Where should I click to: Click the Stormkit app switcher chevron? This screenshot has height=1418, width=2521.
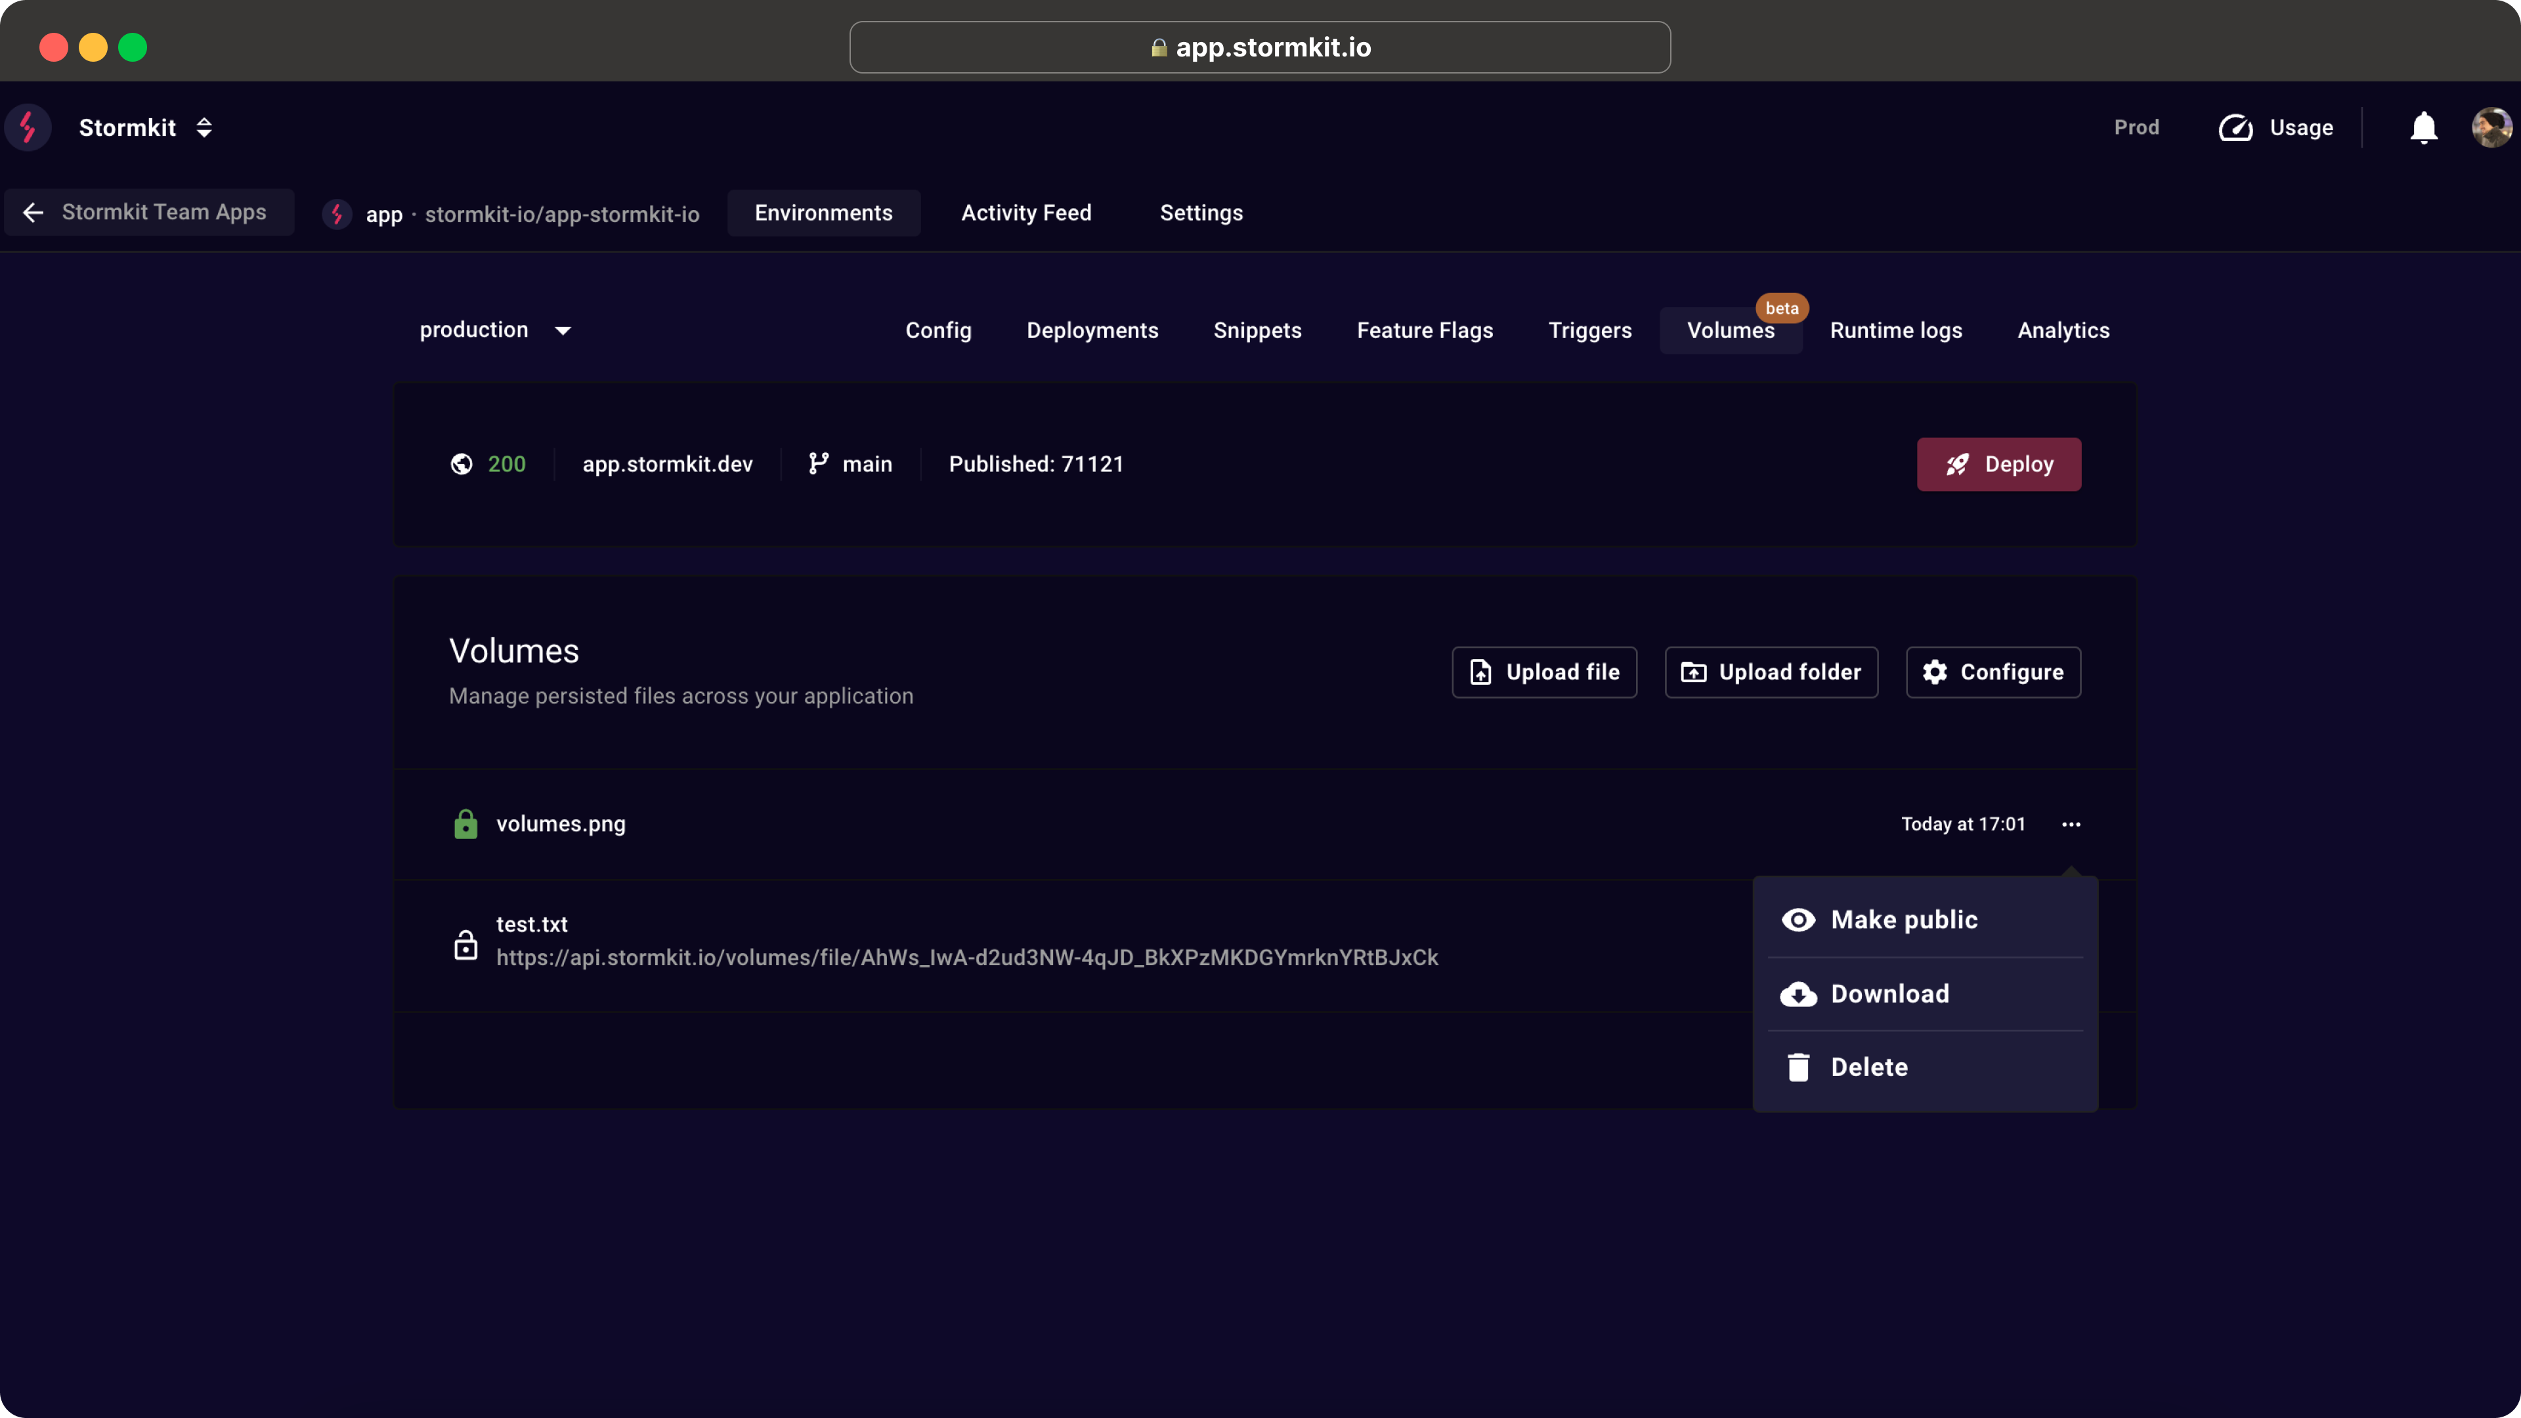(x=204, y=127)
